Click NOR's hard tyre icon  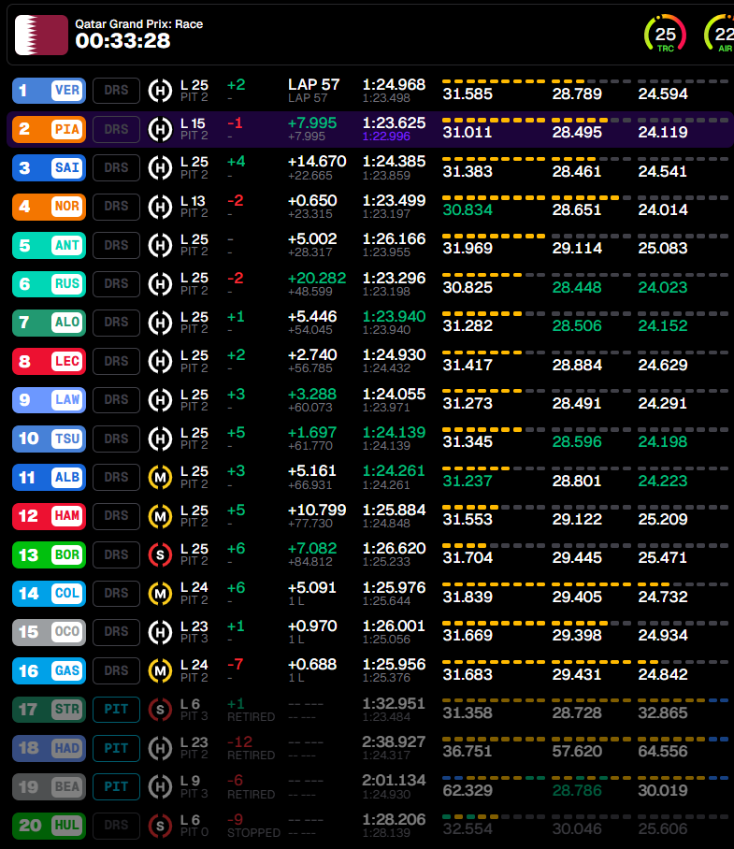[160, 207]
